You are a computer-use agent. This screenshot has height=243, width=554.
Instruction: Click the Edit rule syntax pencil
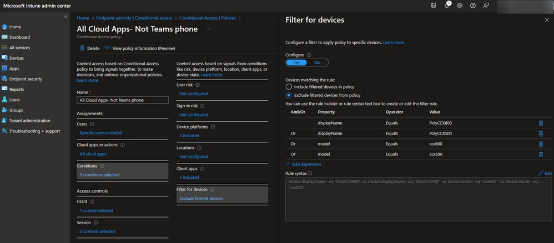544,173
